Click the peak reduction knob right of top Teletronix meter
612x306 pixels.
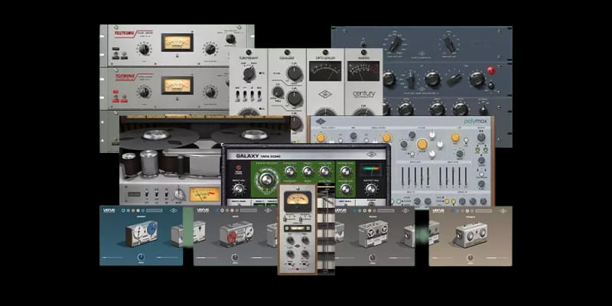(x=210, y=49)
